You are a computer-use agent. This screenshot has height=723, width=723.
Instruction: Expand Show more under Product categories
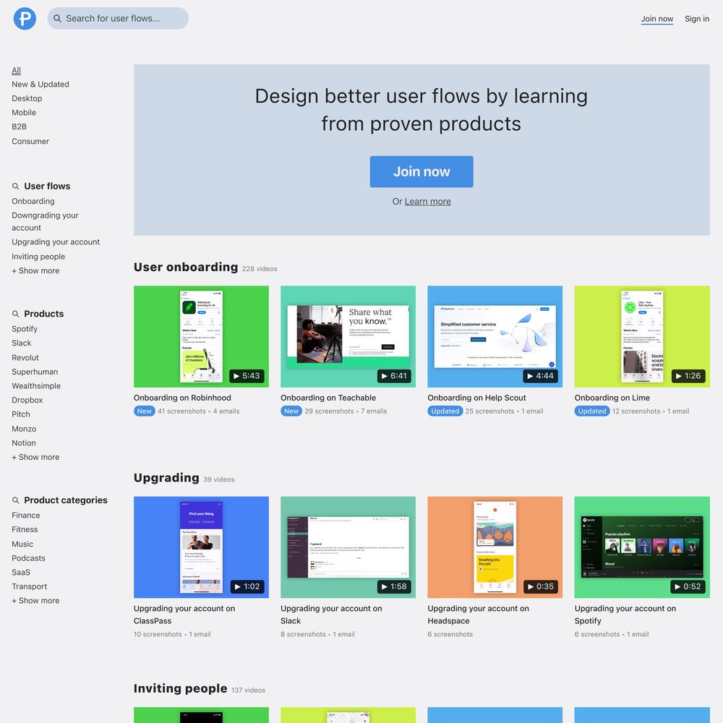pyautogui.click(x=35, y=601)
